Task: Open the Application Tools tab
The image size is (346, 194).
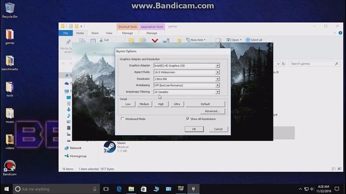Action: (152, 27)
